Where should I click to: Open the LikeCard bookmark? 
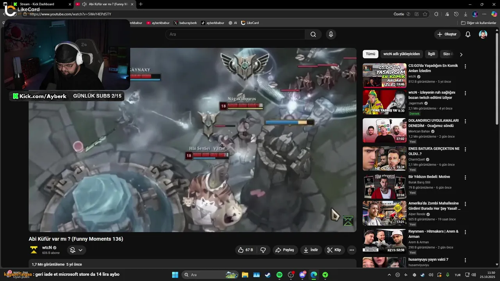(250, 23)
